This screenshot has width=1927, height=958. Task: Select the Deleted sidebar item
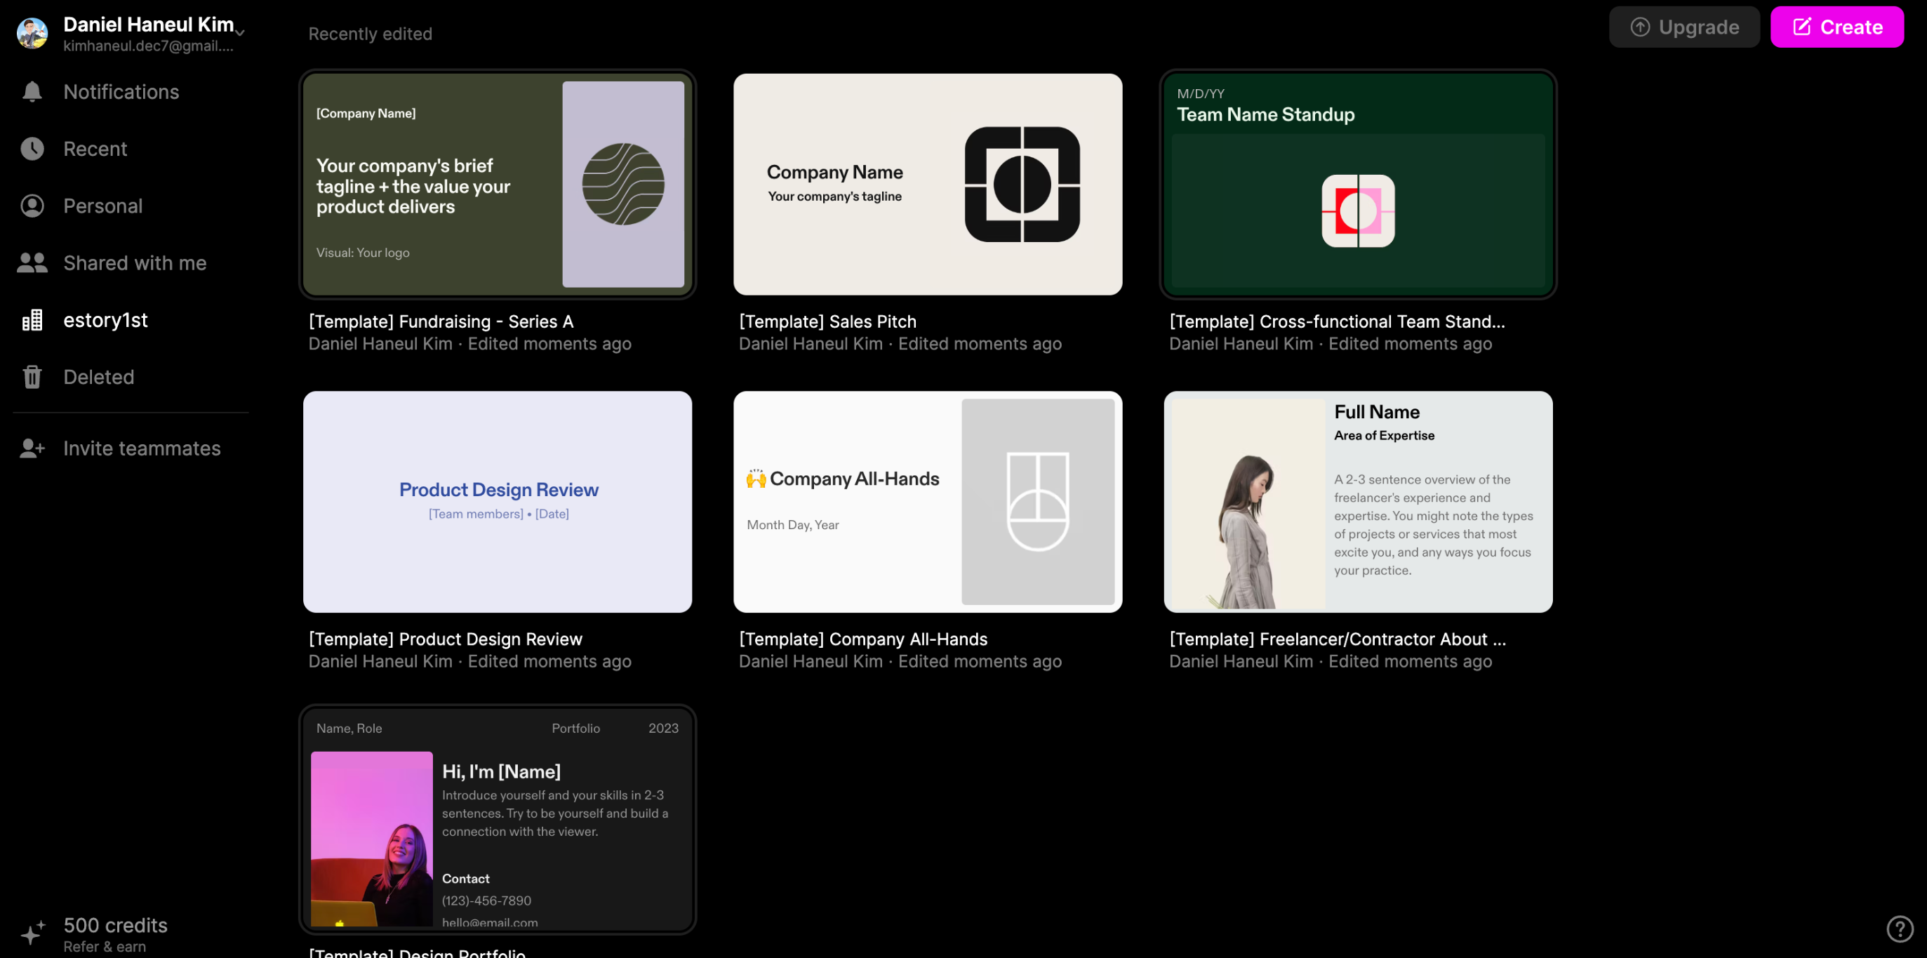(x=99, y=377)
